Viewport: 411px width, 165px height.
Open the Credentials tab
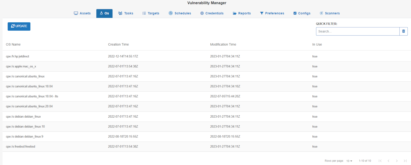(x=212, y=13)
